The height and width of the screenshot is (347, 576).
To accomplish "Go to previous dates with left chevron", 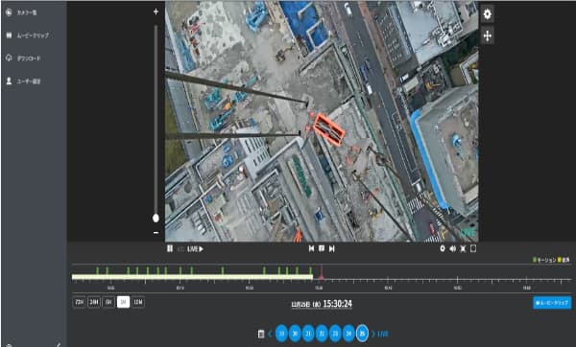I will pyautogui.click(x=270, y=334).
